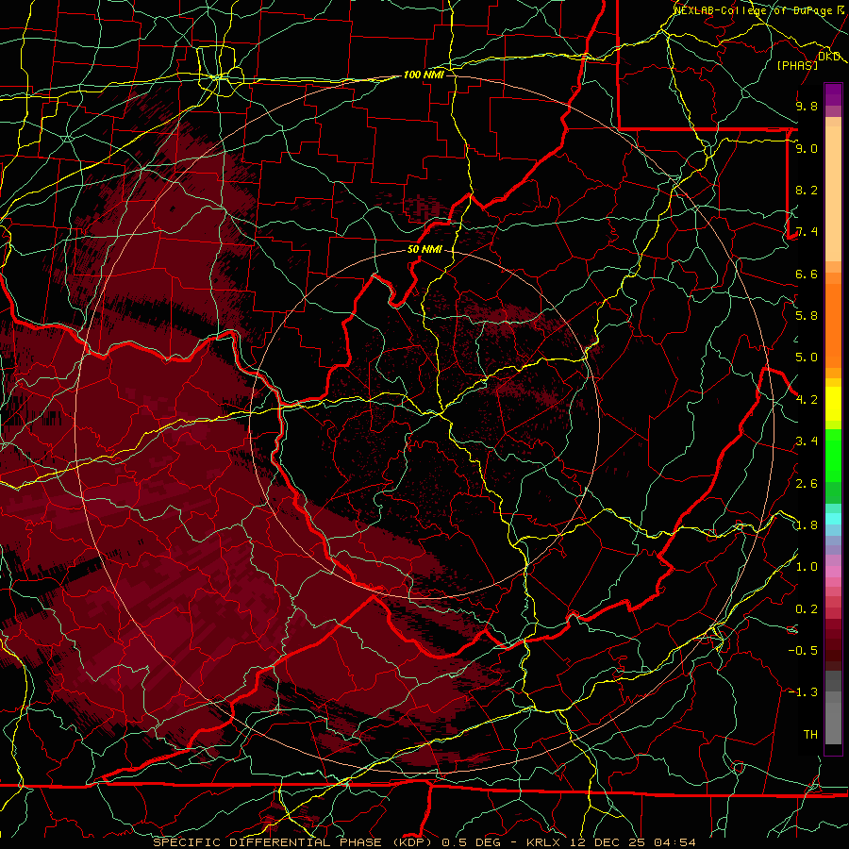This screenshot has width=849, height=849.
Task: Pick the yellow swatch on the color scale
Action: click(833, 404)
